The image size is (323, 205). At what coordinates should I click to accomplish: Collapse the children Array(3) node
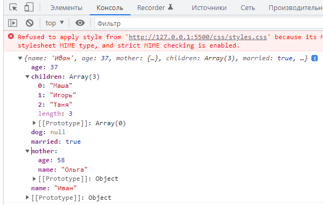coord(27,77)
